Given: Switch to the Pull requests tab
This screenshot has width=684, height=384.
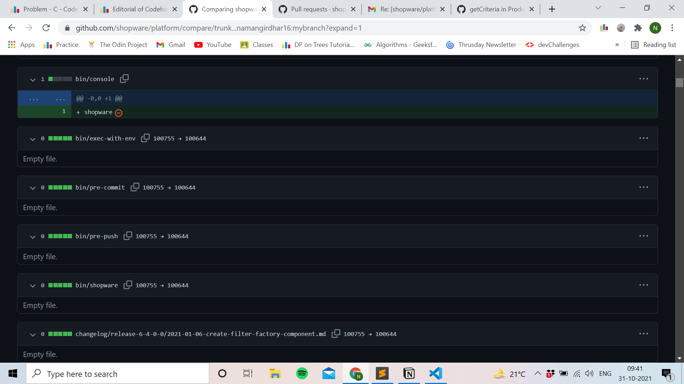Looking at the screenshot, I should click(x=317, y=9).
